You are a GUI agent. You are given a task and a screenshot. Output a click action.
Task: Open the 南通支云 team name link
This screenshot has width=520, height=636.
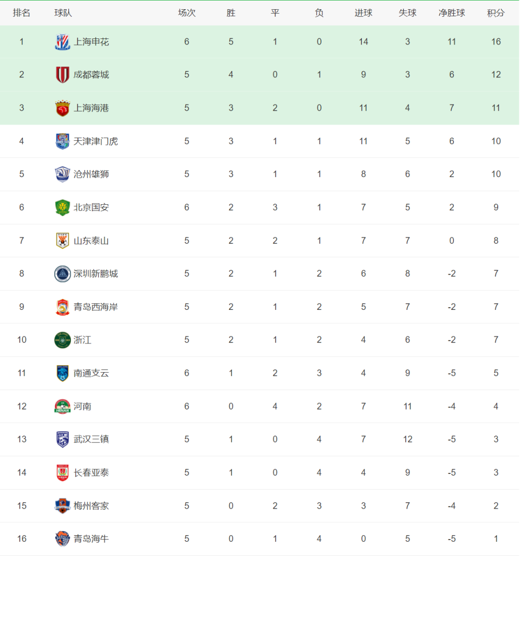click(91, 373)
